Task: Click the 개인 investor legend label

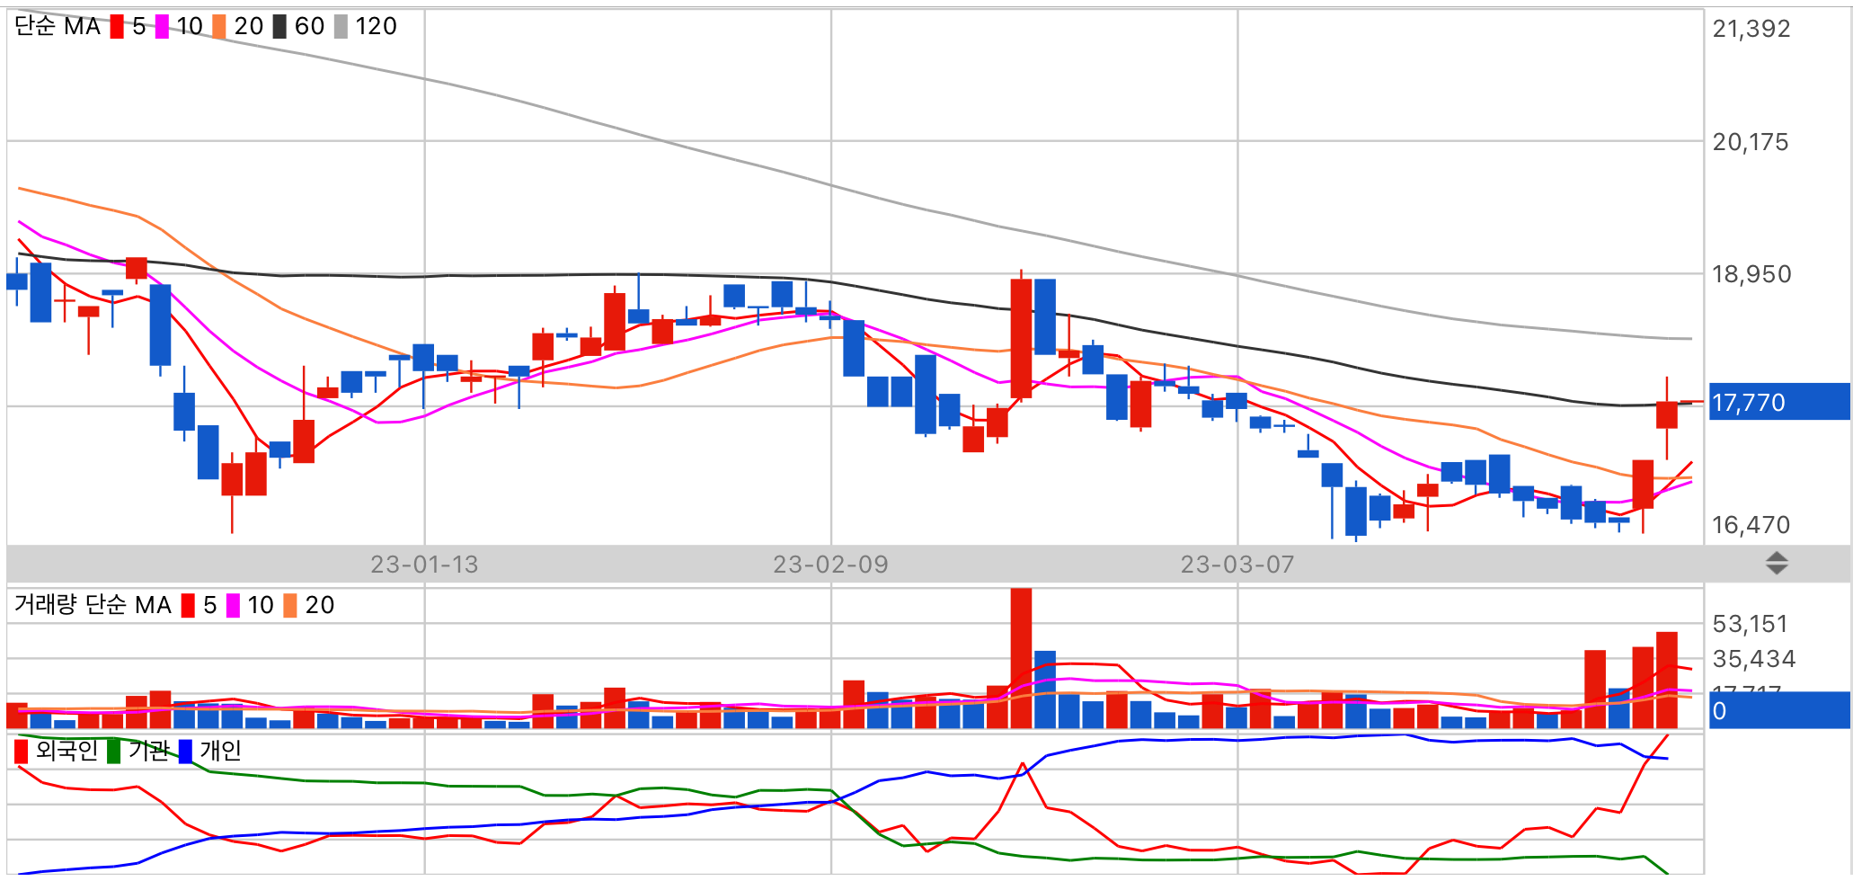Action: pos(220,751)
